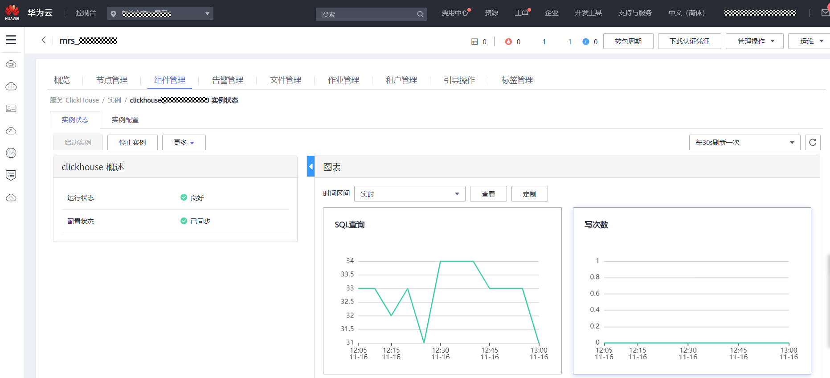Image resolution: width=830 pixels, height=378 pixels.
Task: Open the cloud server sidebar icon
Action: [x=11, y=64]
